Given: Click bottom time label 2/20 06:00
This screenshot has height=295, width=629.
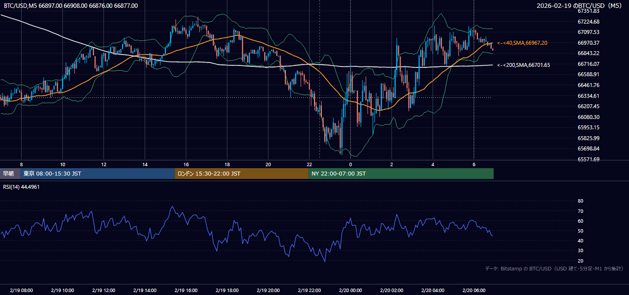Looking at the screenshot, I should point(473,291).
